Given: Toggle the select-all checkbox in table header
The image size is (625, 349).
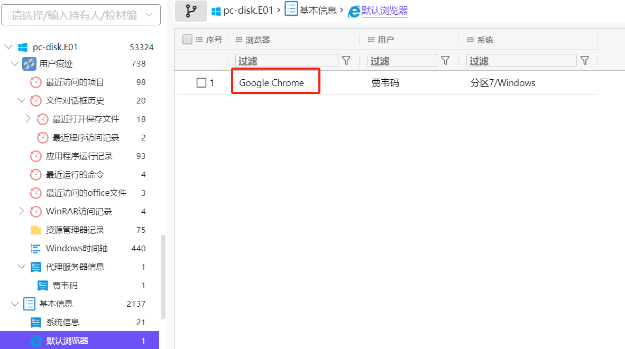Looking at the screenshot, I should (187, 40).
